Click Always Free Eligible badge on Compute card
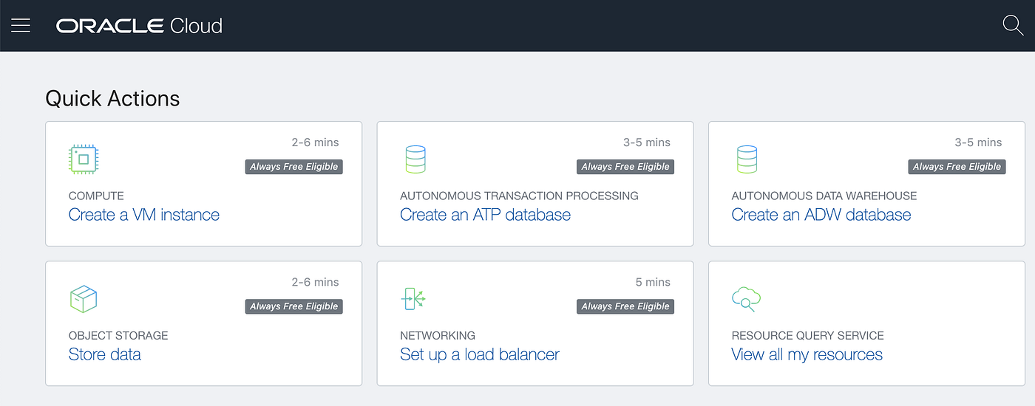1035x406 pixels. pos(294,167)
